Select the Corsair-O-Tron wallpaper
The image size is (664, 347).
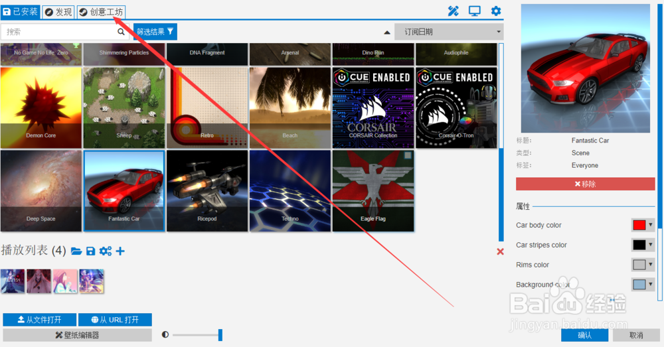pyautogui.click(x=456, y=107)
